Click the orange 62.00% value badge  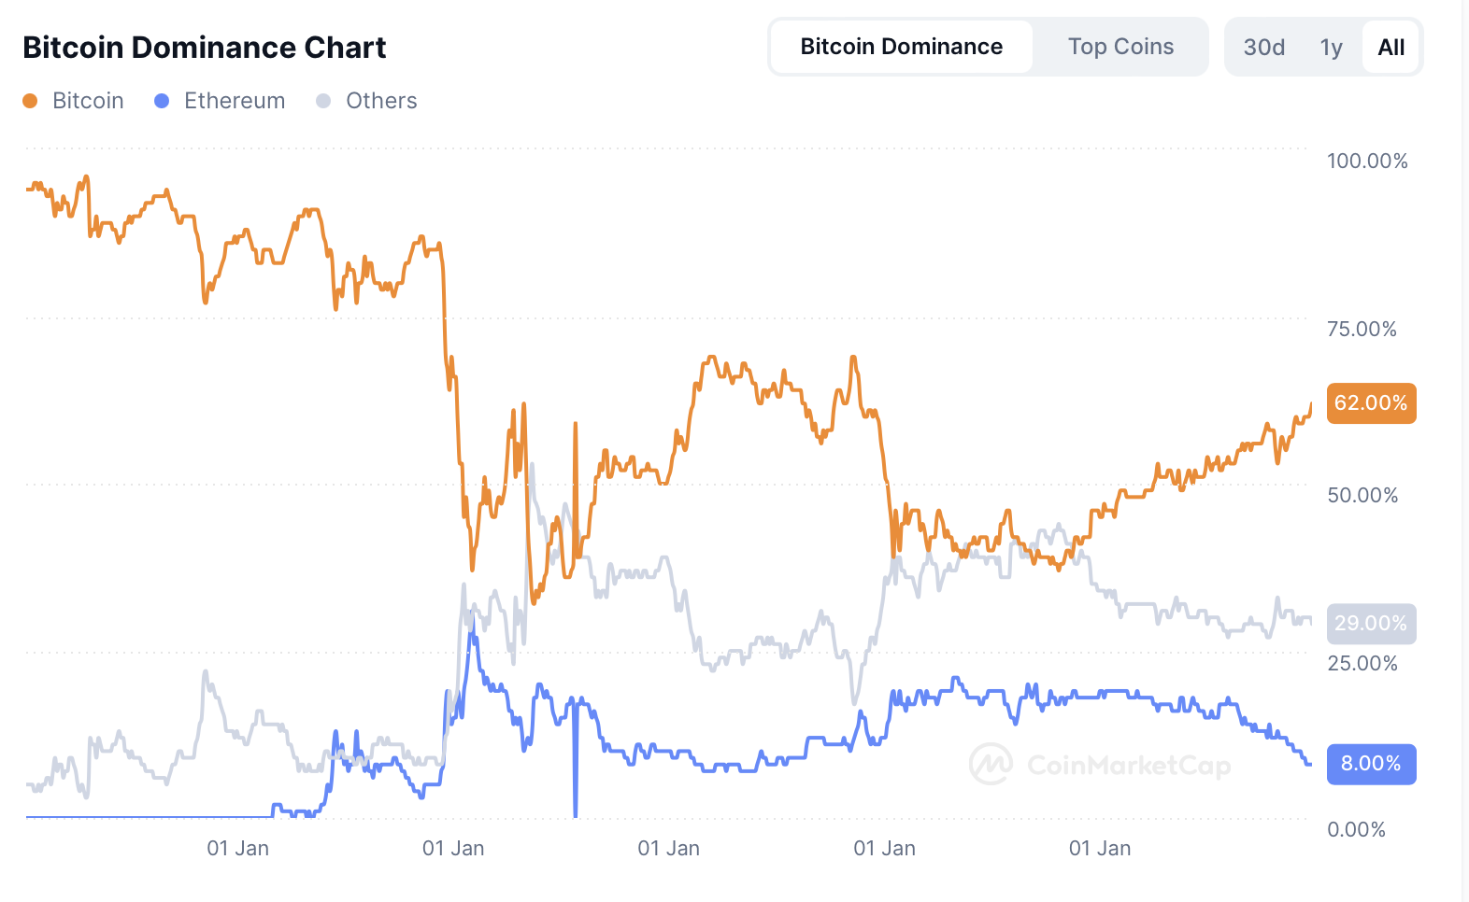click(1371, 403)
